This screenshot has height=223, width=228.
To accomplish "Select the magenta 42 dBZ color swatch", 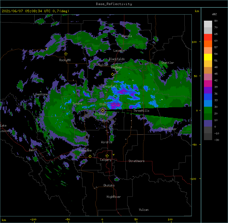I will (208, 83).
